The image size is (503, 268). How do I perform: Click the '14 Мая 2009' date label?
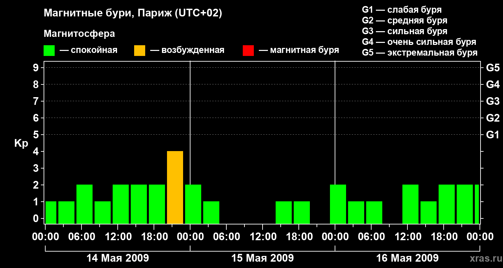tap(118, 258)
